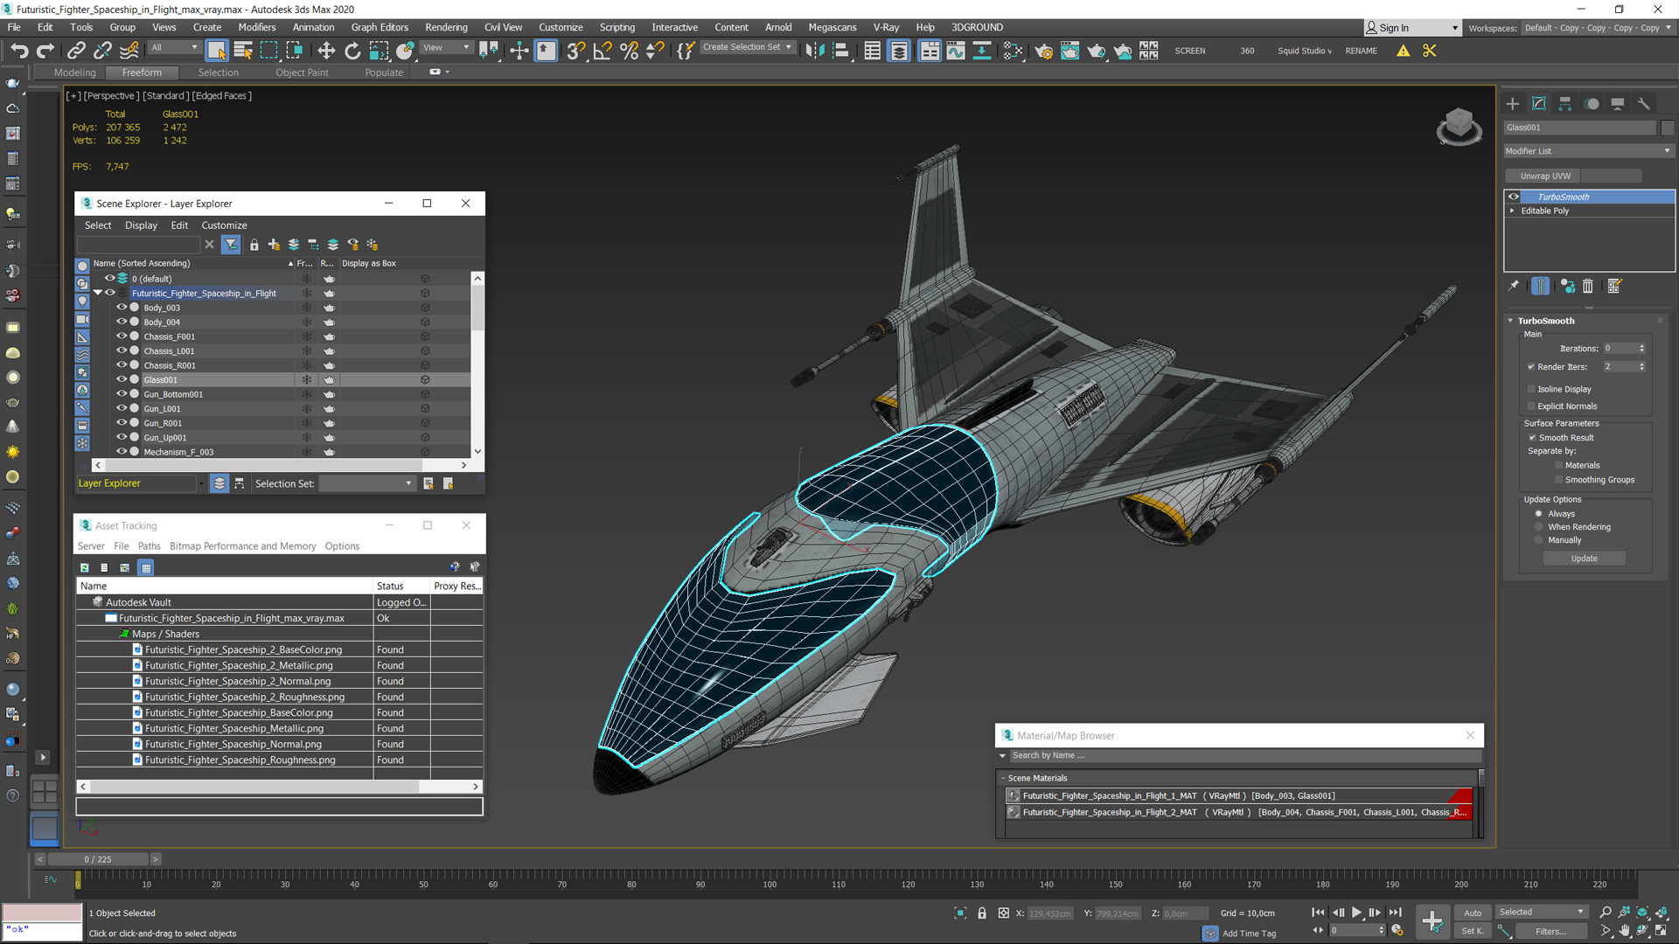The width and height of the screenshot is (1679, 944).
Task: Click the Filters... button
Action: 1550,932
